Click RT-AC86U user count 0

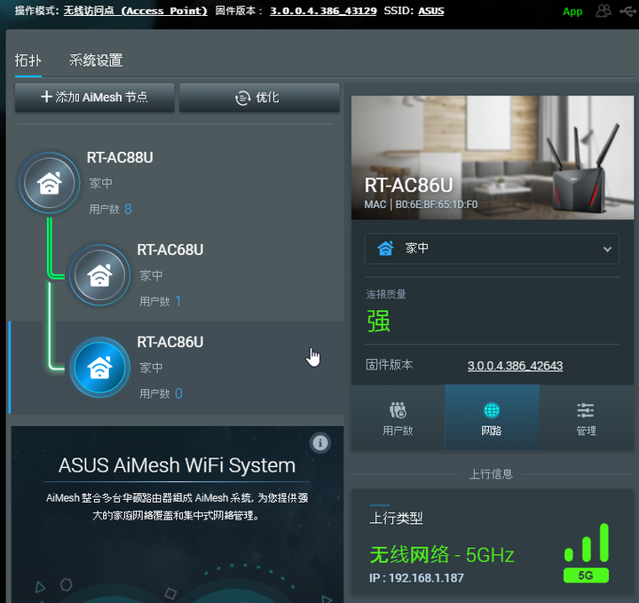click(x=178, y=393)
